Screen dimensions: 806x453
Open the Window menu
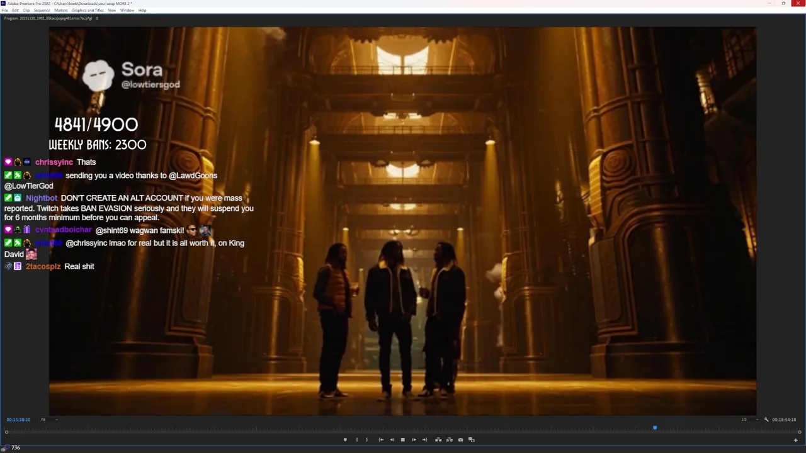127,10
